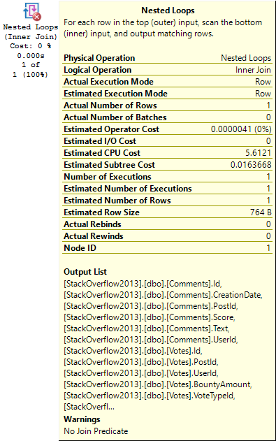Click the Actual Rewinds row
The height and width of the screenshot is (441, 276).
pos(167,236)
